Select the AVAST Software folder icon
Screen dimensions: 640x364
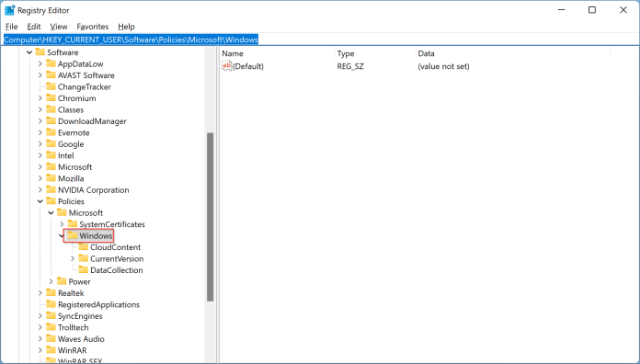pyautogui.click(x=51, y=74)
